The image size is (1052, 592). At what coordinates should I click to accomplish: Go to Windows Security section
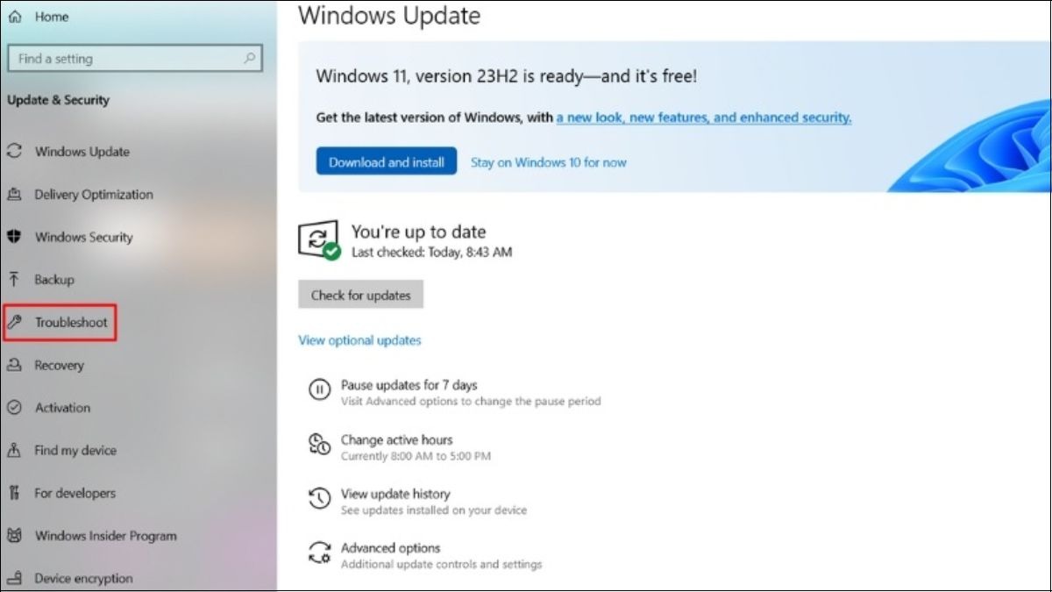tap(84, 237)
